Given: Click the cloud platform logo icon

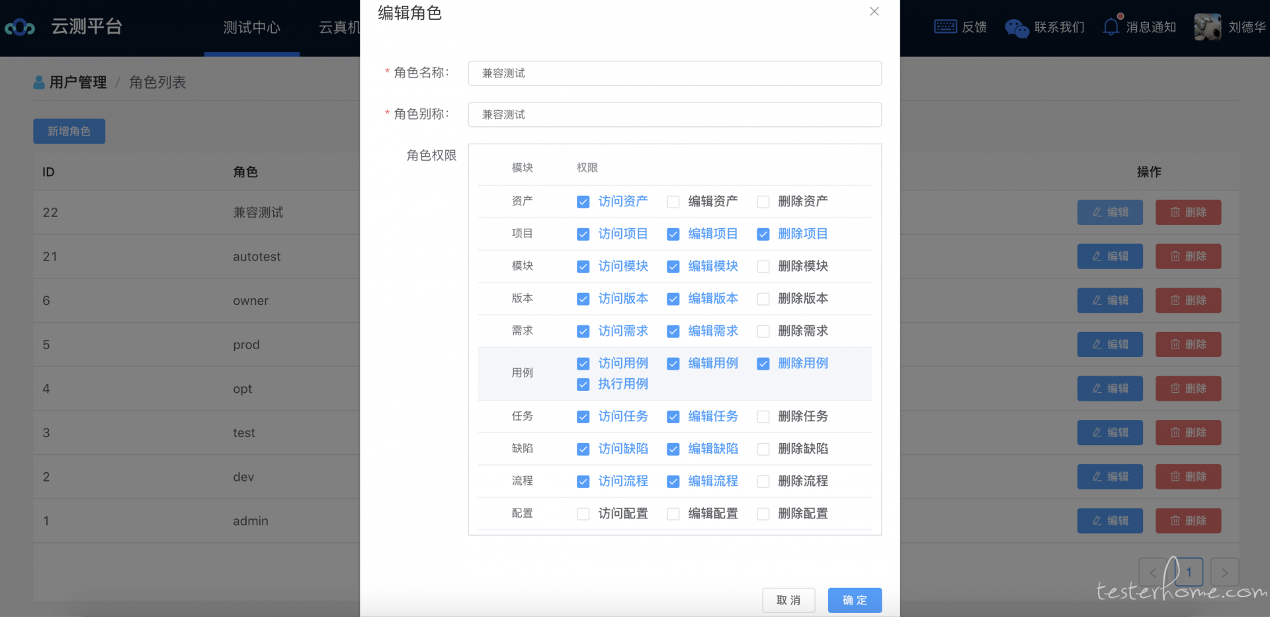Looking at the screenshot, I should pos(20,27).
